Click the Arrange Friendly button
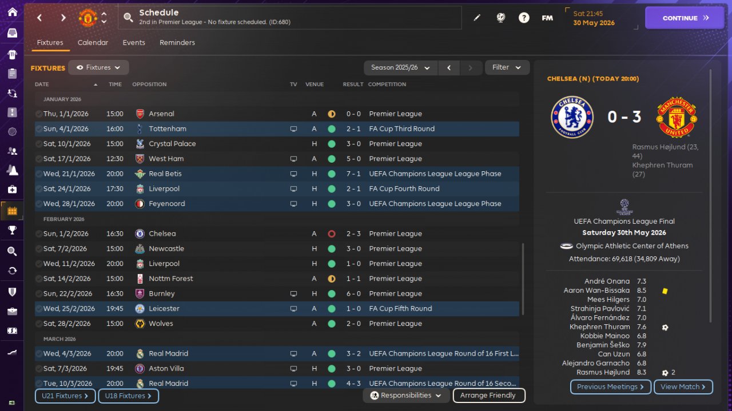Viewport: 732px width, 411px height. [488, 396]
